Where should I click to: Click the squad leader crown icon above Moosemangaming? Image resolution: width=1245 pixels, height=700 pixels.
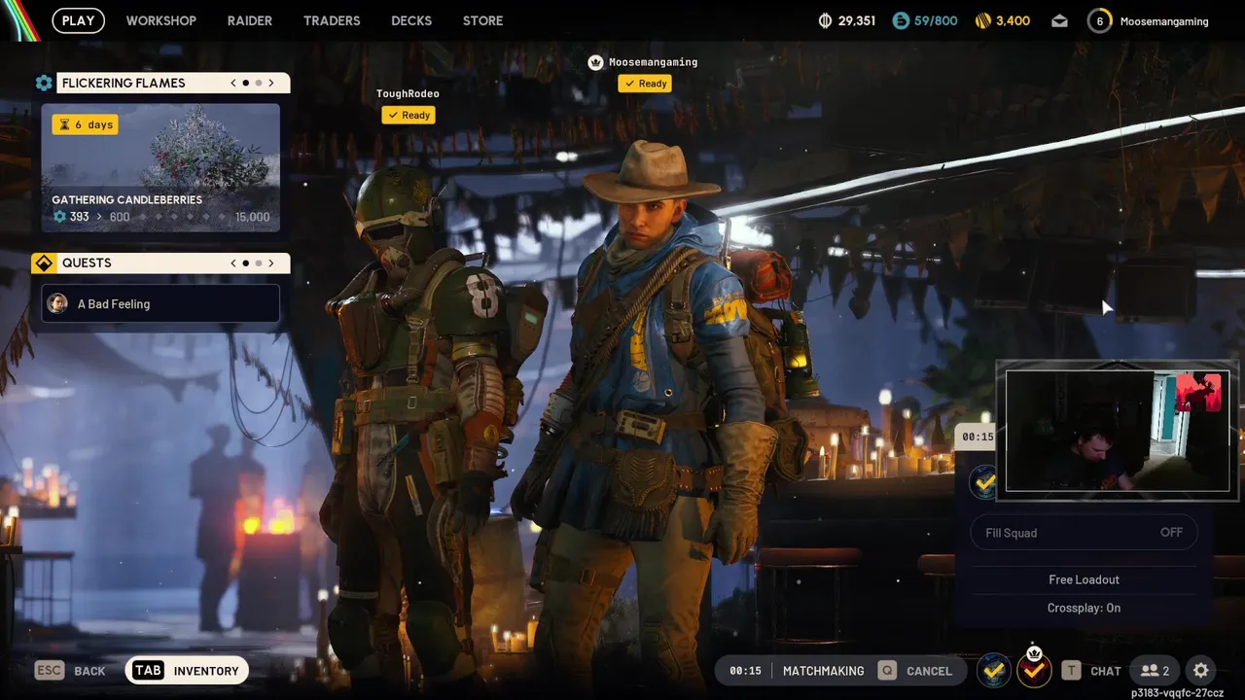pos(595,62)
